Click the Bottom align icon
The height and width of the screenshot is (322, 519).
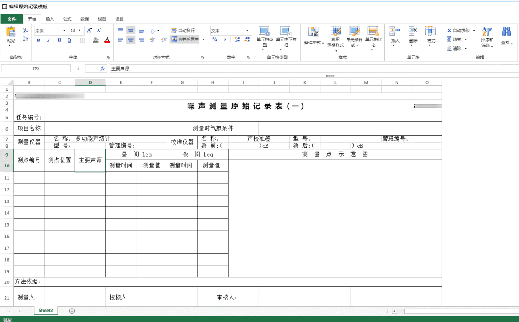141,31
